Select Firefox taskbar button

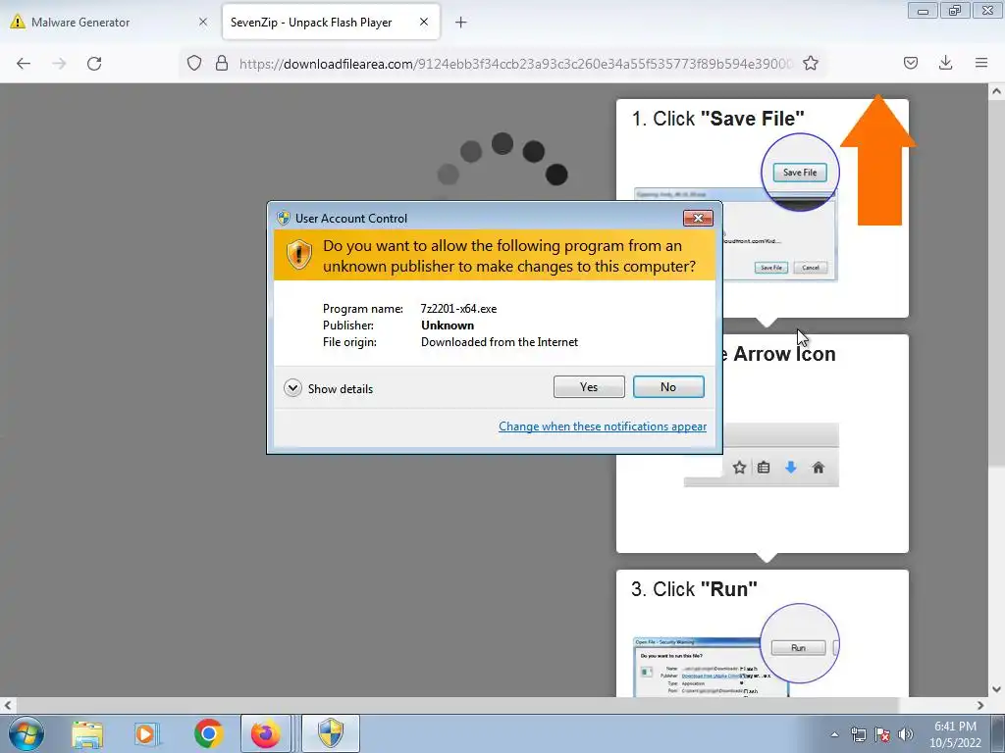pos(265,733)
